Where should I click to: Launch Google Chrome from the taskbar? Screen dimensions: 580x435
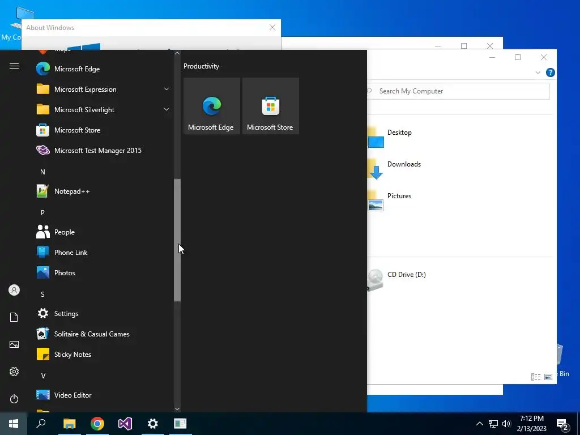(97, 424)
